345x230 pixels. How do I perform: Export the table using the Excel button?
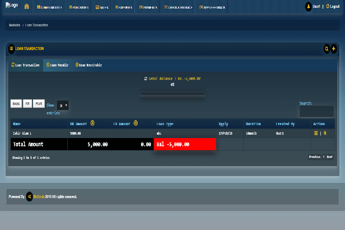(16, 104)
